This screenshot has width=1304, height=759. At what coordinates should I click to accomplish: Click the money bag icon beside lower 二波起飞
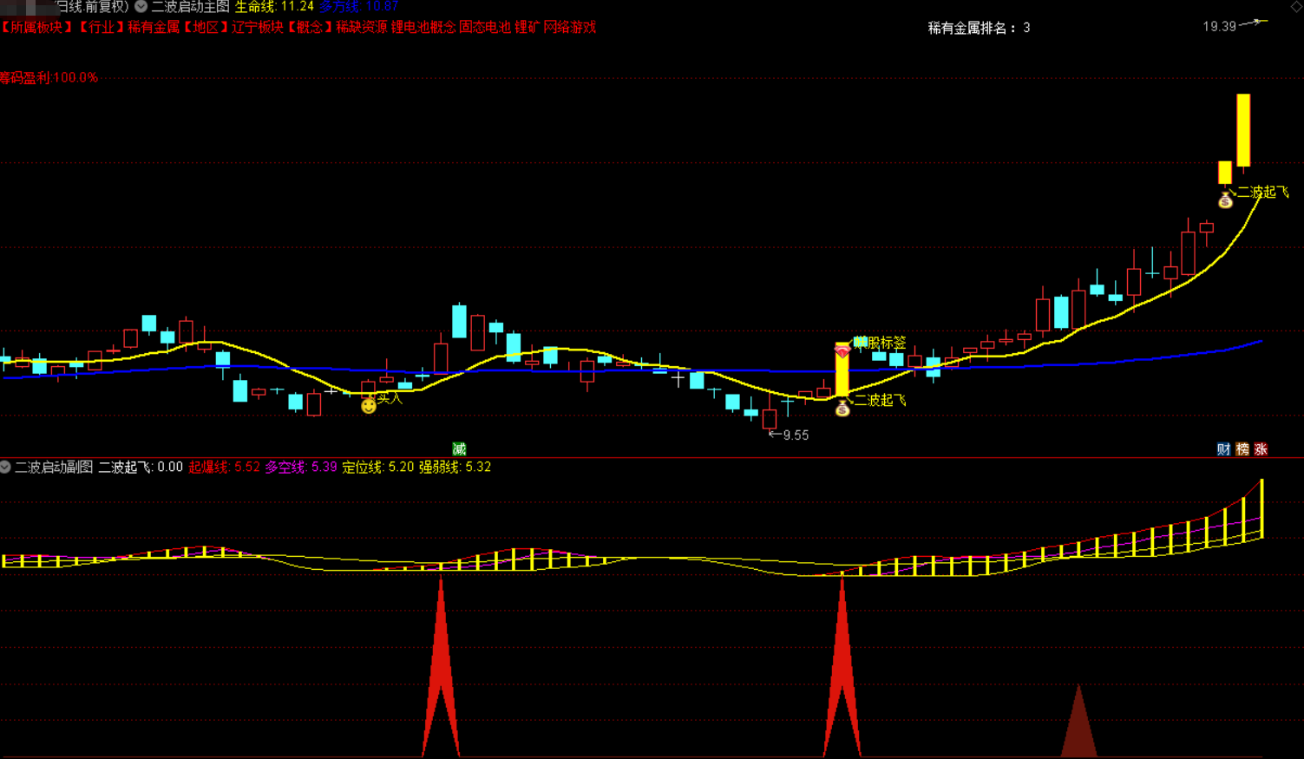(842, 409)
